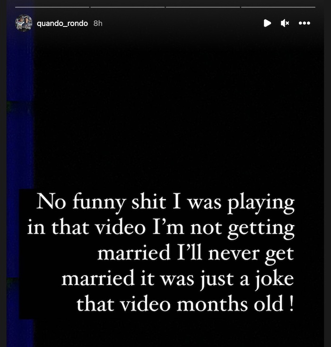Click the 'married I'll never get' line
Screen dimensions: 331x347
coord(196,254)
